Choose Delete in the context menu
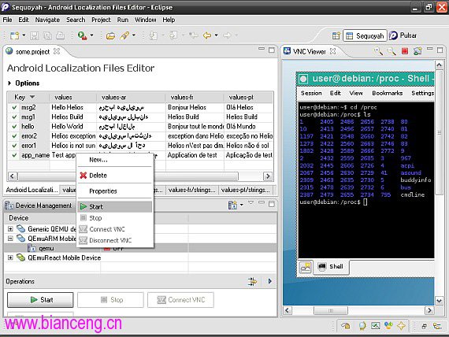This screenshot has height=337, width=449. point(115,176)
